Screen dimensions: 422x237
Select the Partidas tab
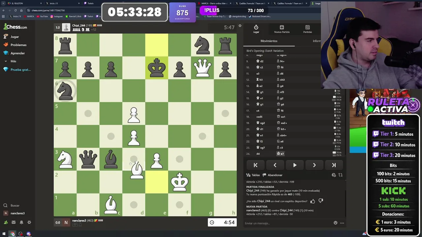(308, 29)
